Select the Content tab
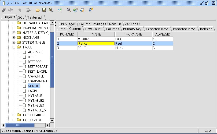 [x=75, y=29]
